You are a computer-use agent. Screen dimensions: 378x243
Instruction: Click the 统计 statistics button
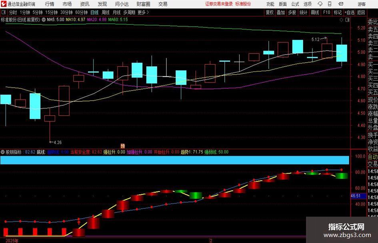pos(303,12)
